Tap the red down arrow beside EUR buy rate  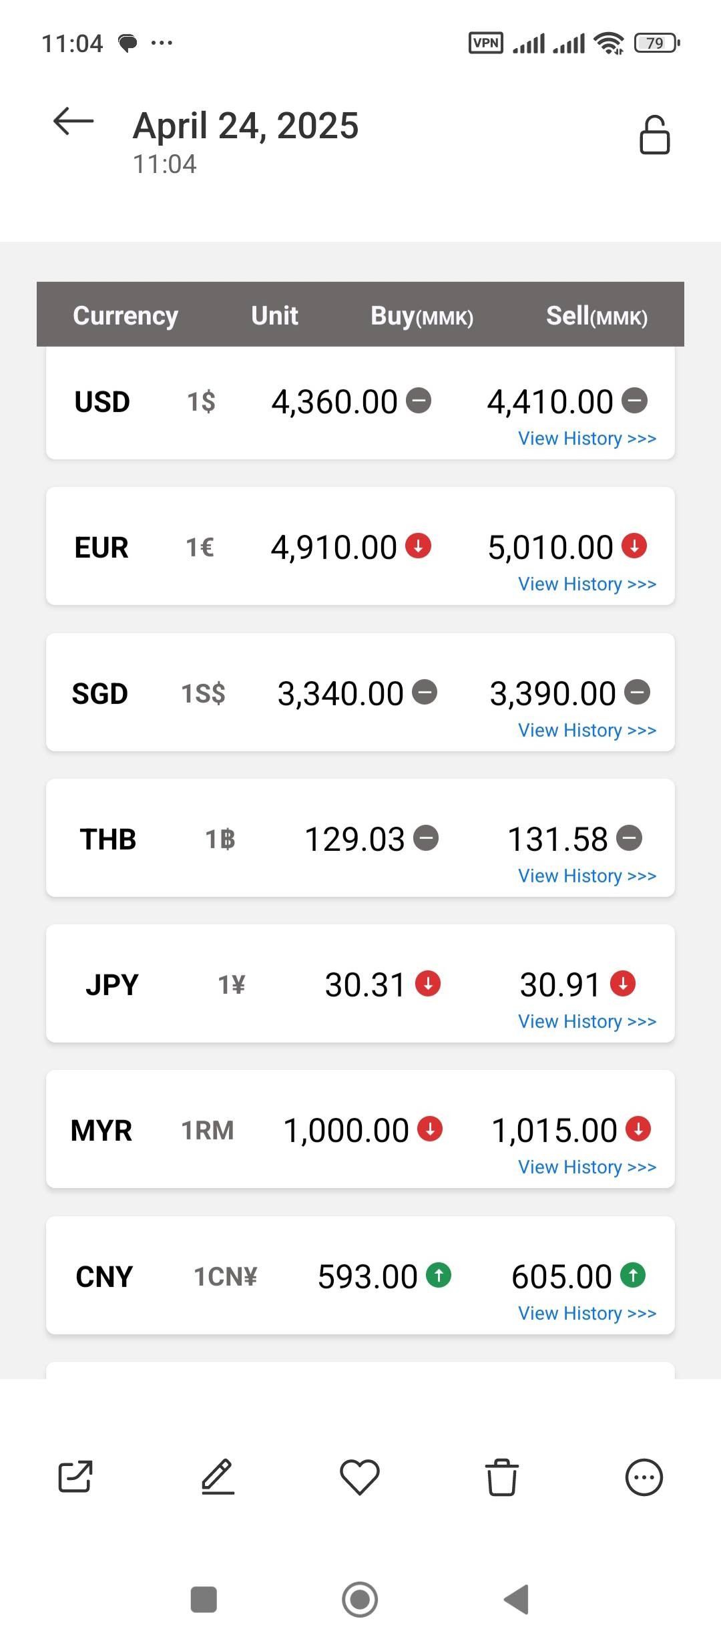point(419,546)
